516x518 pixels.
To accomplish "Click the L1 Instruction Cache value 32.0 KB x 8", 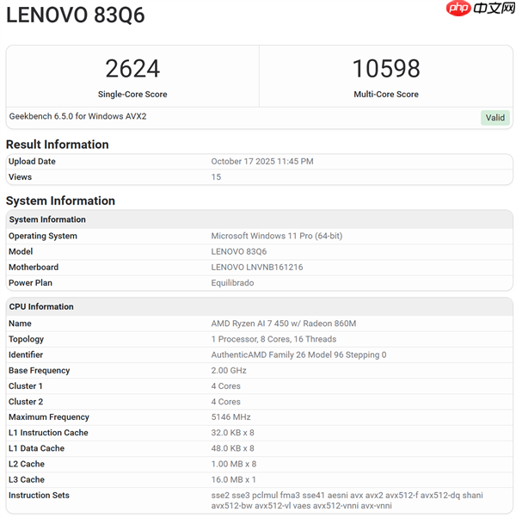I will (x=232, y=433).
